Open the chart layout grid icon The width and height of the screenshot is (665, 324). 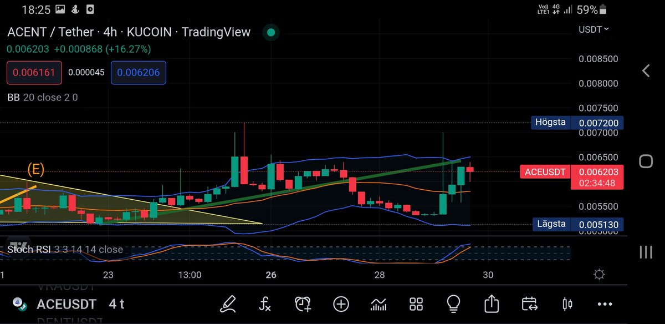(x=416, y=303)
